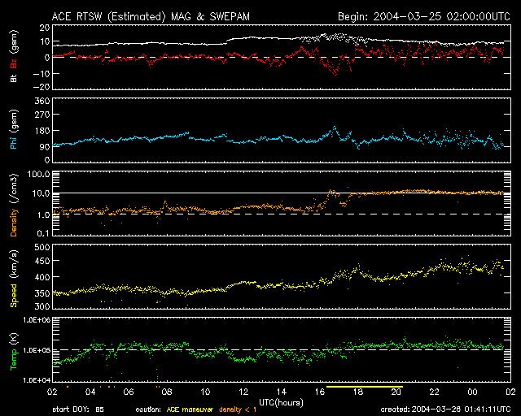Click the '16' hour tick label
The height and width of the screenshot is (416, 521).
point(320,392)
